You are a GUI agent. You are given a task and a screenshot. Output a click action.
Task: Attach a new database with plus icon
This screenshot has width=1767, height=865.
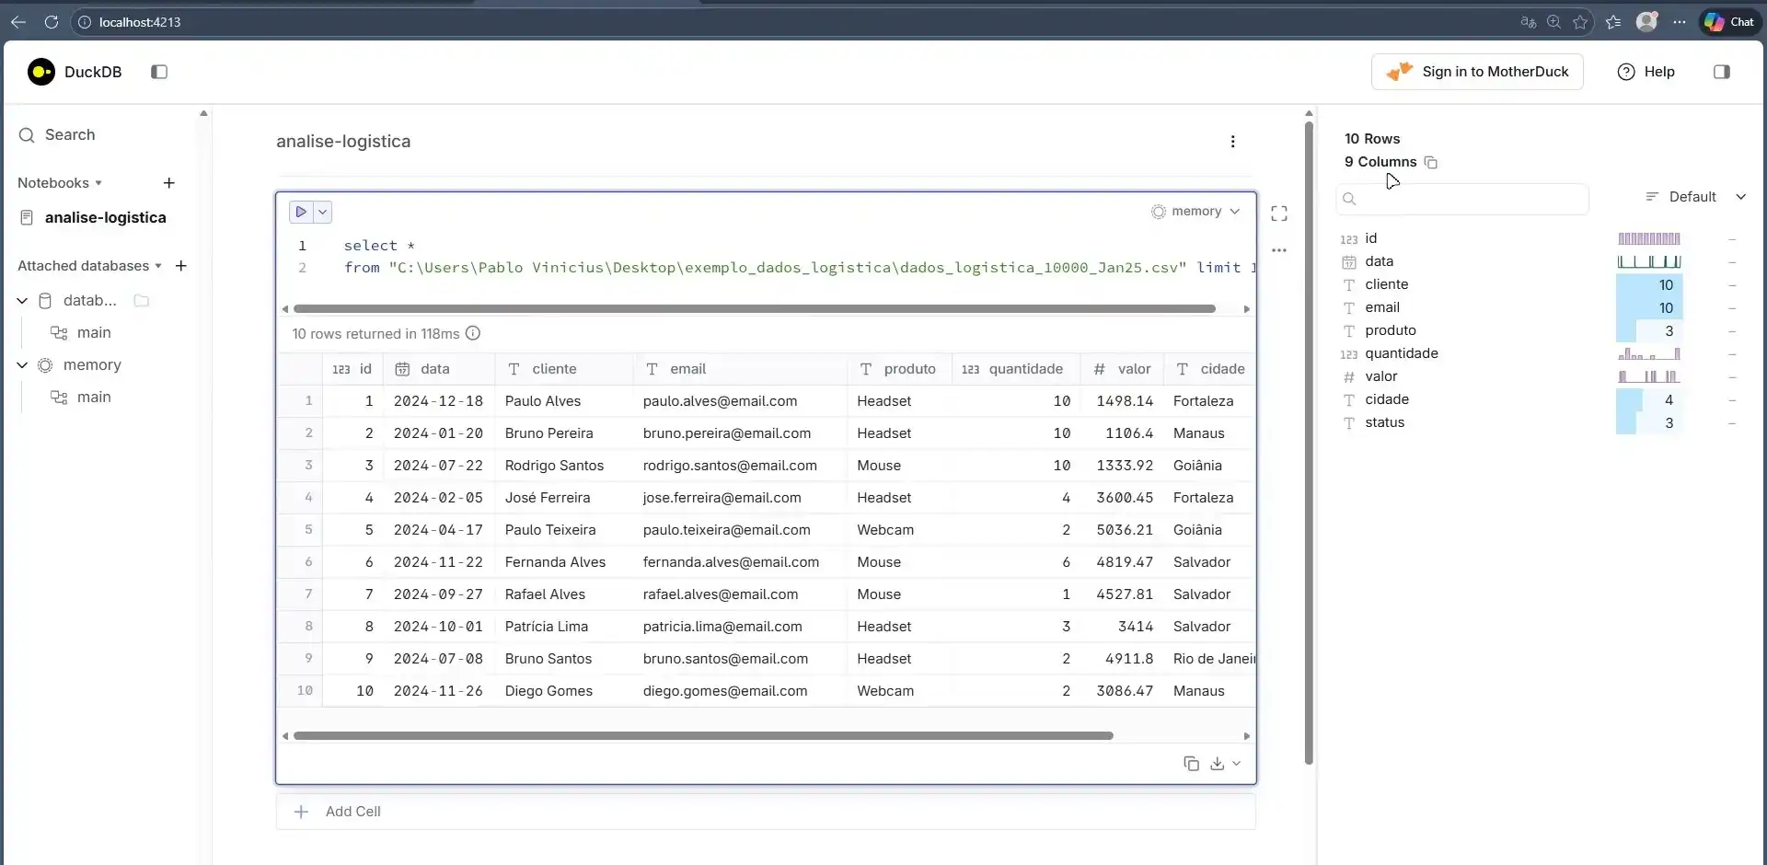click(181, 266)
